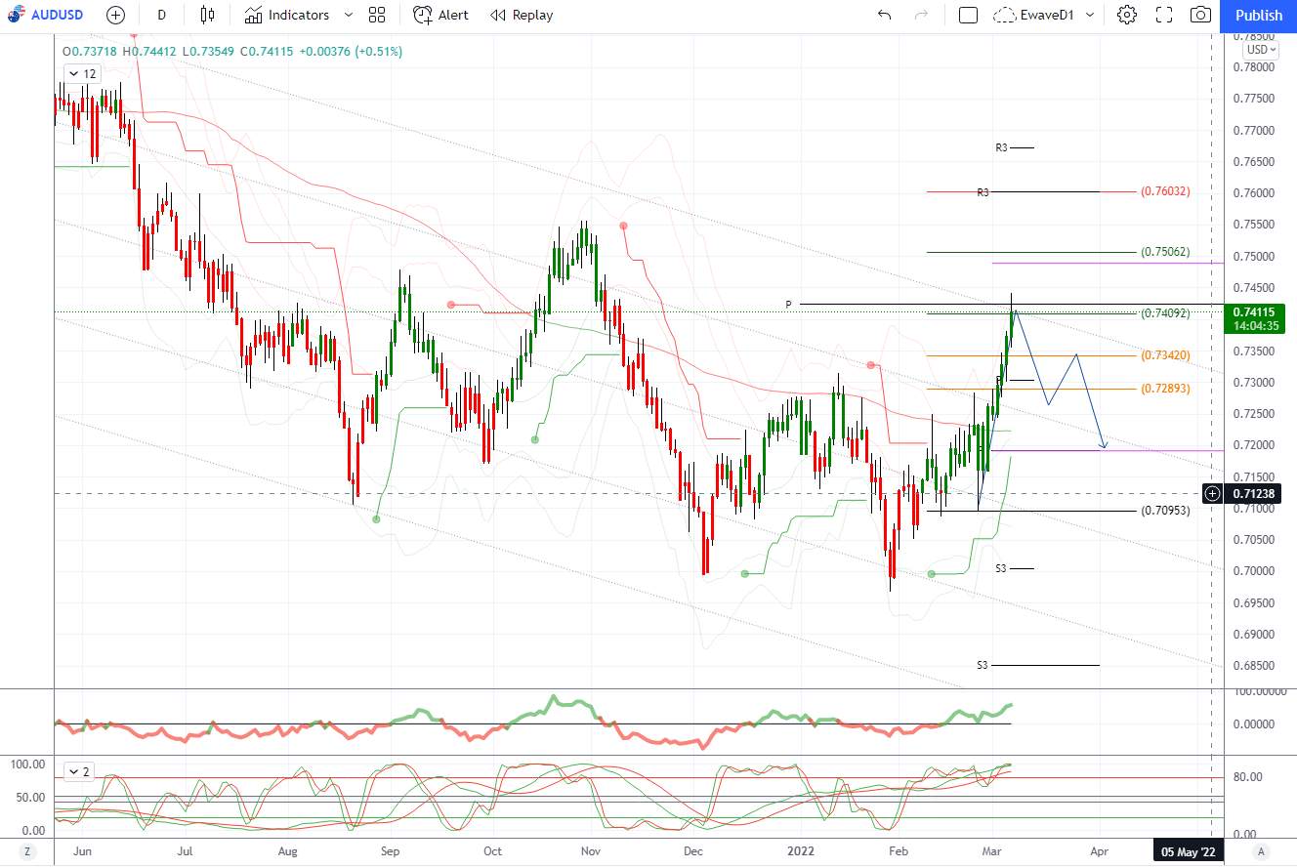Open the timezone Z button
Image resolution: width=1297 pixels, height=868 pixels.
(27, 851)
